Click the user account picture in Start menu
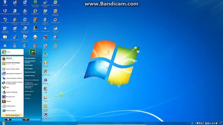The image size is (223, 125). (32, 52)
